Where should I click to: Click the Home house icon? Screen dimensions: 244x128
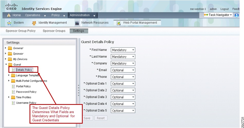coord(9,15)
